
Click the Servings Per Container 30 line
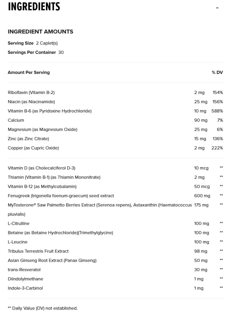click(35, 52)
